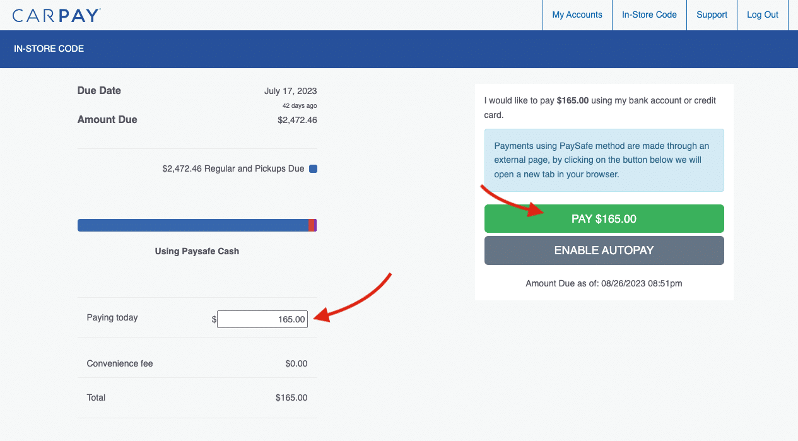The width and height of the screenshot is (798, 441).
Task: Click the IN-STORE CODE header banner
Action: pyautogui.click(x=49, y=49)
